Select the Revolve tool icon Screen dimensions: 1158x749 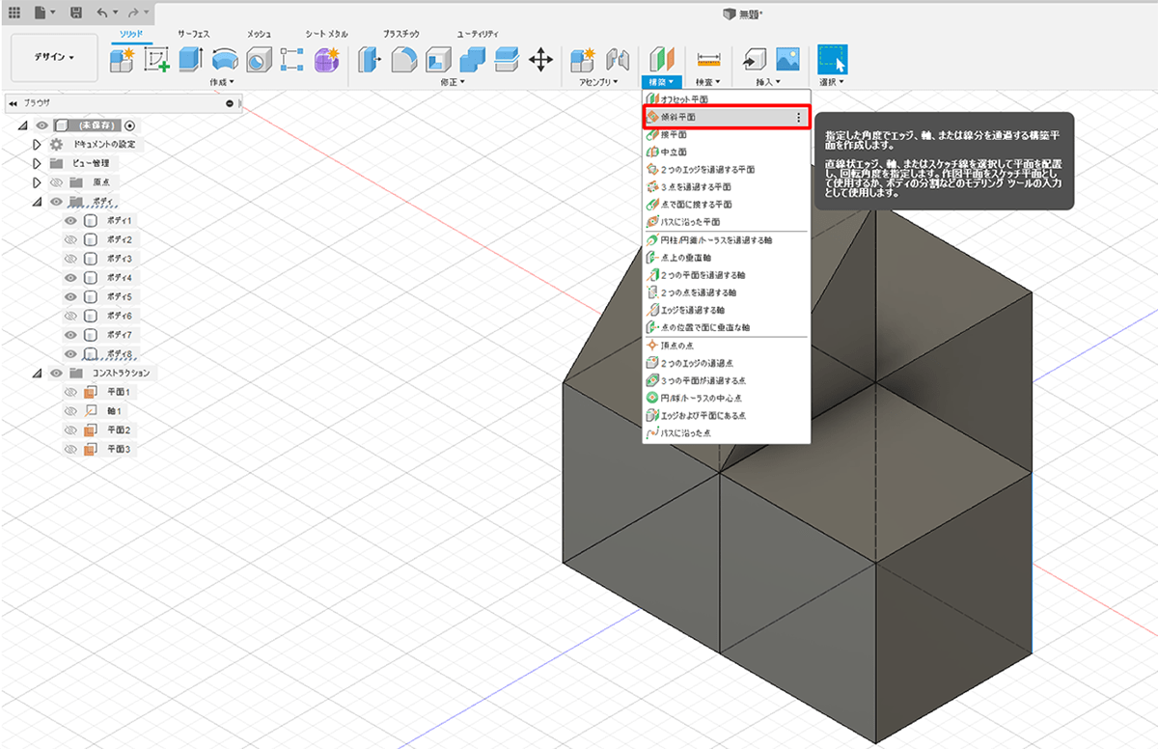pos(224,60)
